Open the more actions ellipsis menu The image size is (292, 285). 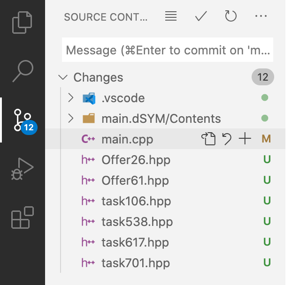[x=261, y=16]
